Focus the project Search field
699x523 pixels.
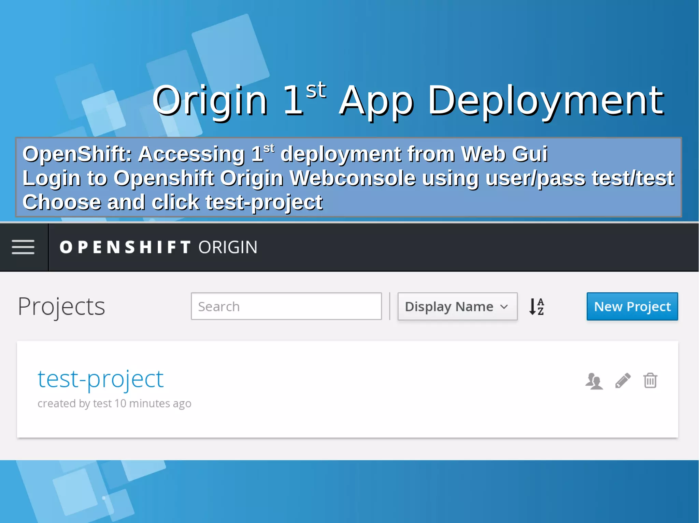(286, 306)
